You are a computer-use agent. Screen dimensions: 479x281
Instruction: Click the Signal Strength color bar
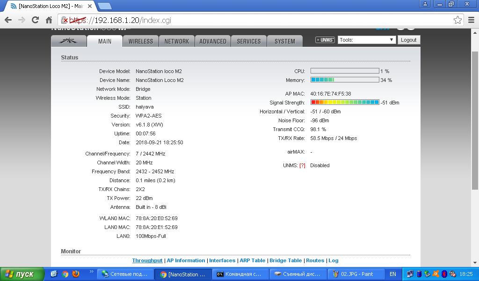point(345,102)
